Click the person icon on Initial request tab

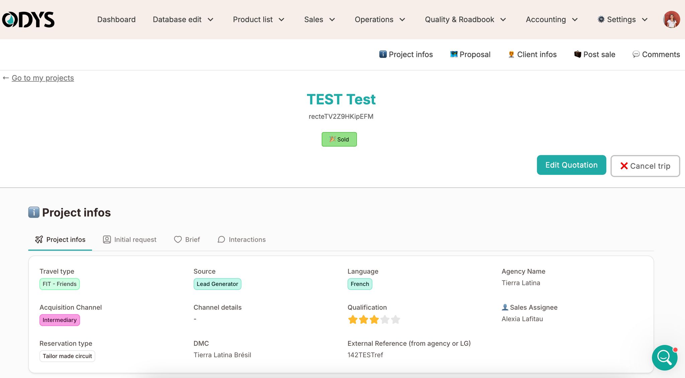click(x=107, y=239)
